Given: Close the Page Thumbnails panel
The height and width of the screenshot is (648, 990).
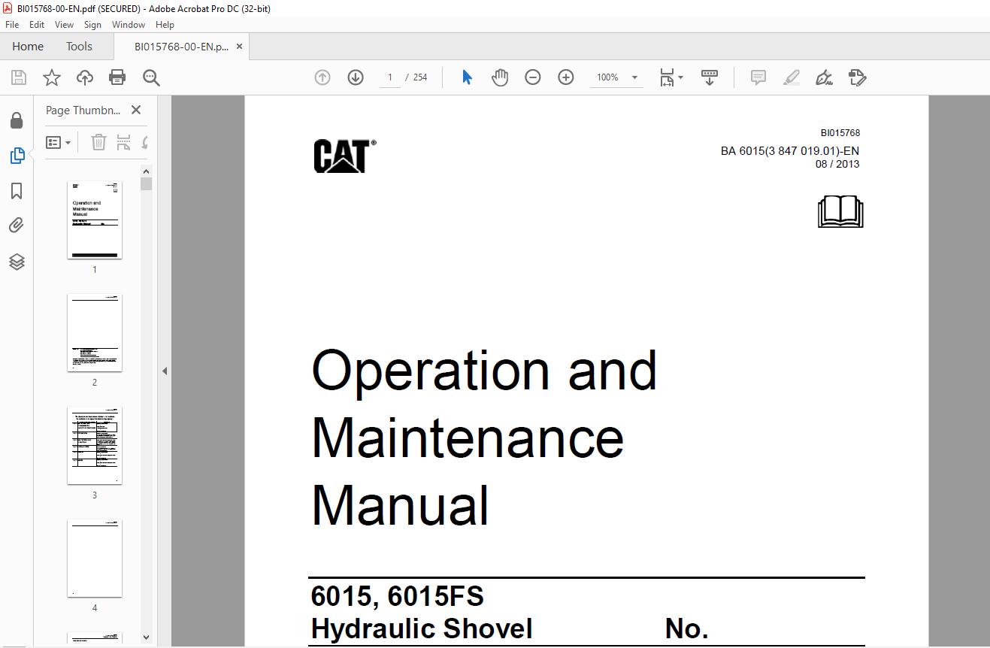Looking at the screenshot, I should click(x=136, y=110).
